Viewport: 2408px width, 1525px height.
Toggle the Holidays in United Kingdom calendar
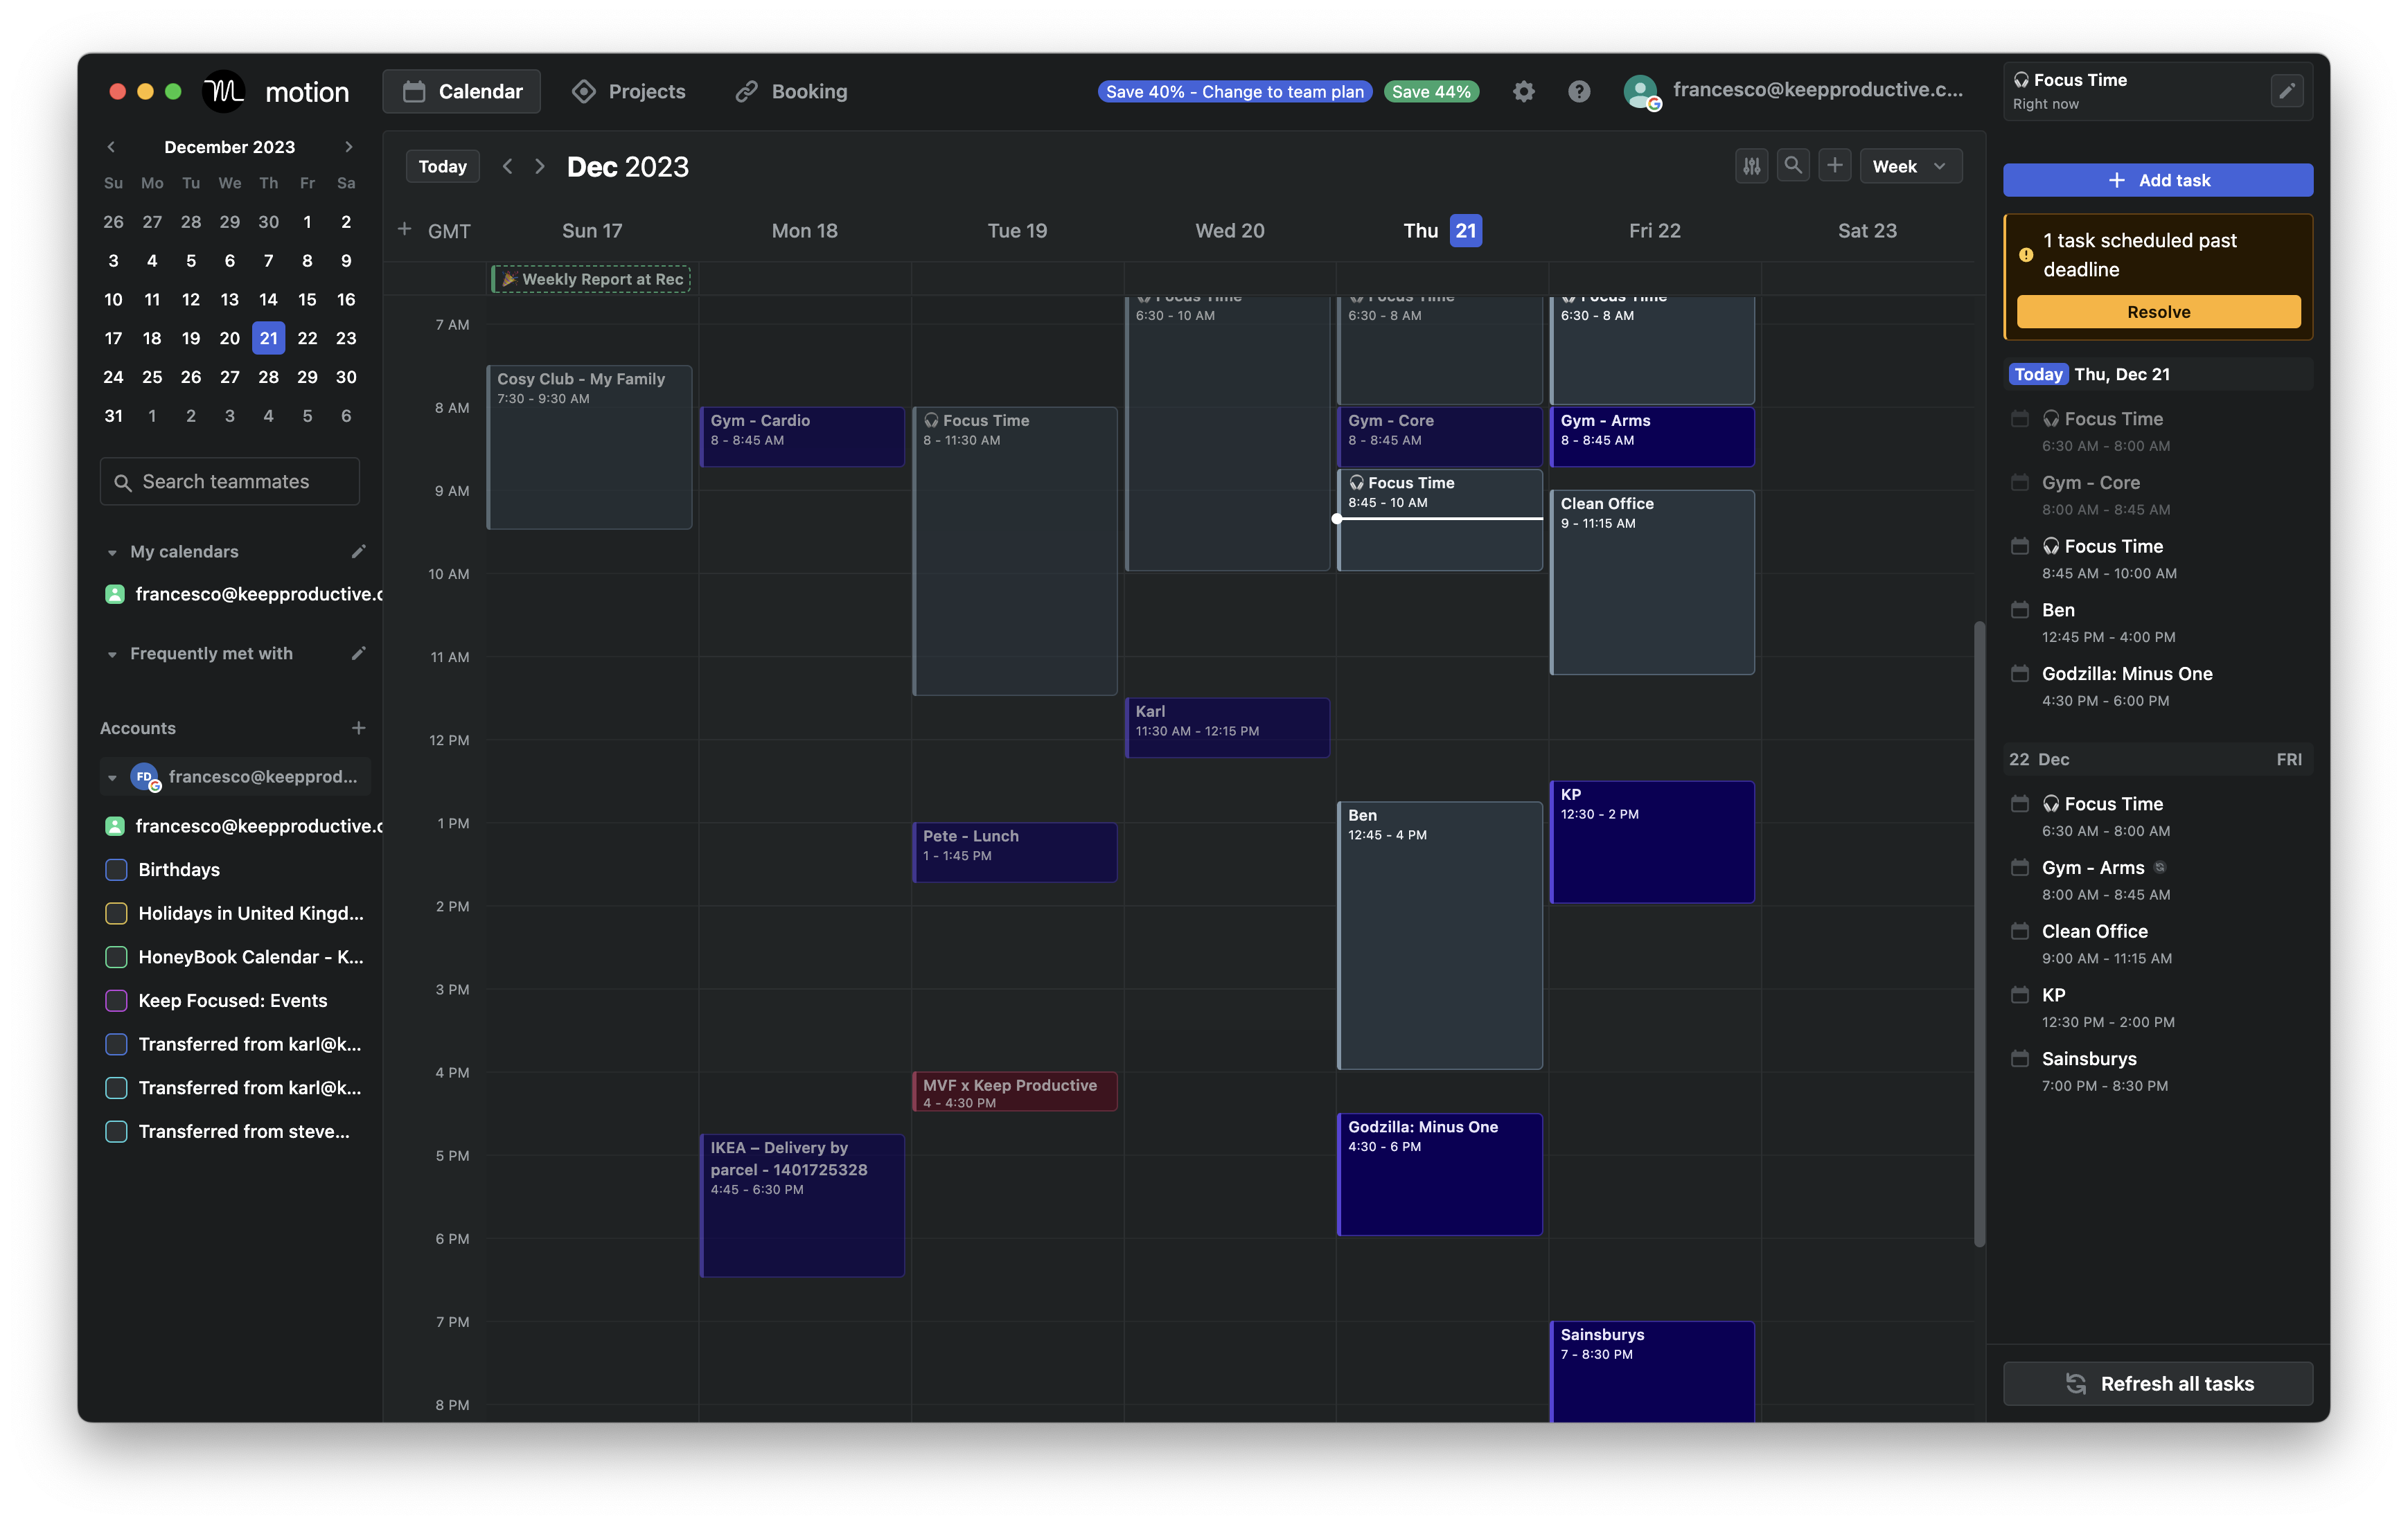pos(115,913)
